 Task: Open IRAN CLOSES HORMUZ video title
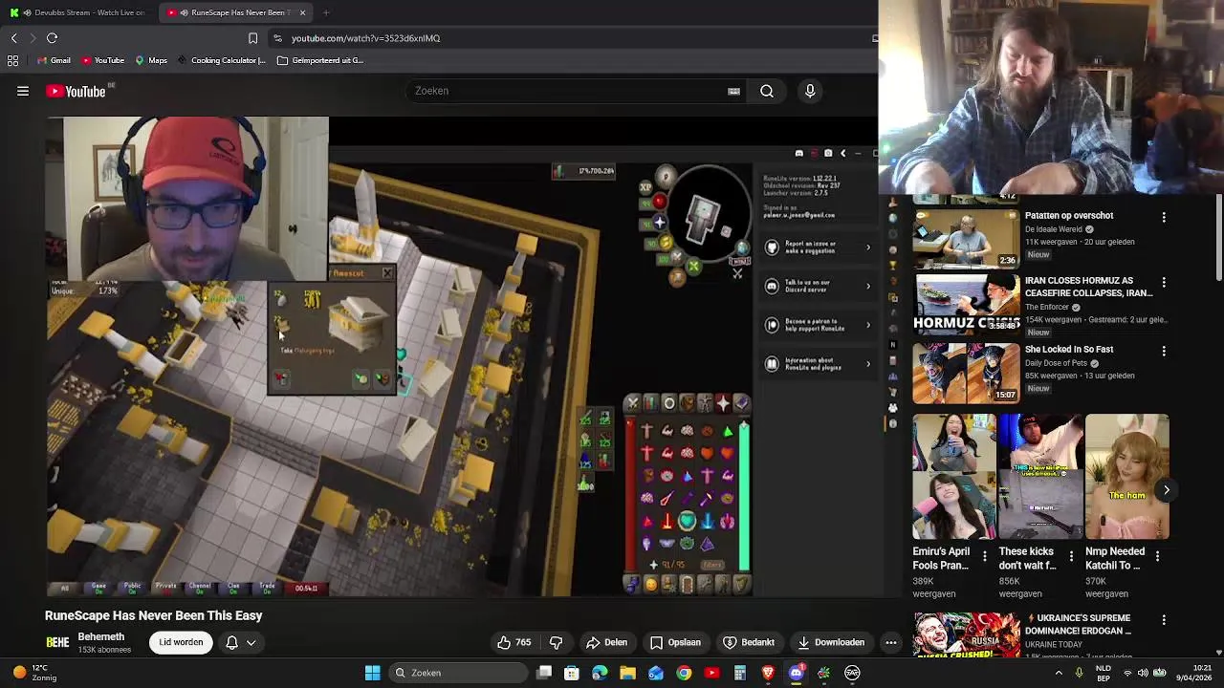(x=1088, y=288)
